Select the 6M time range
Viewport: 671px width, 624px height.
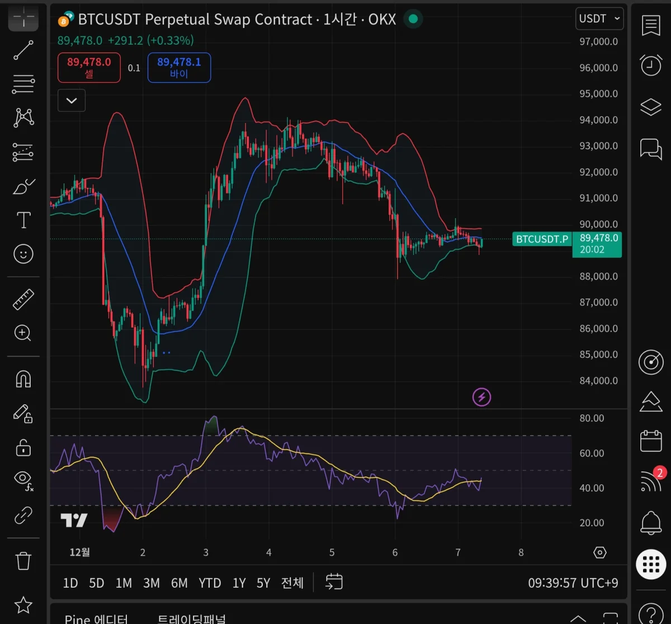pyautogui.click(x=179, y=583)
